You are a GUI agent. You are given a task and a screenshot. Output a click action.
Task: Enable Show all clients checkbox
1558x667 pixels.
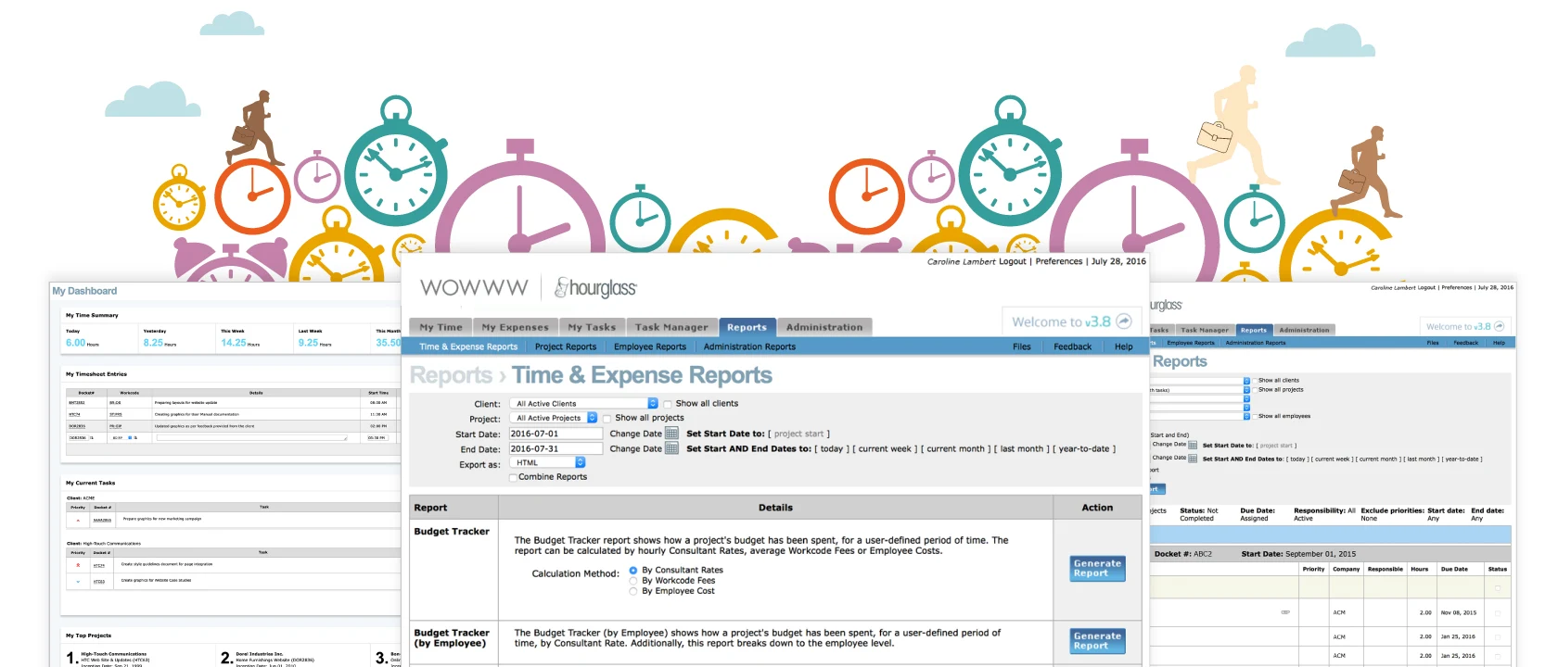click(x=667, y=404)
